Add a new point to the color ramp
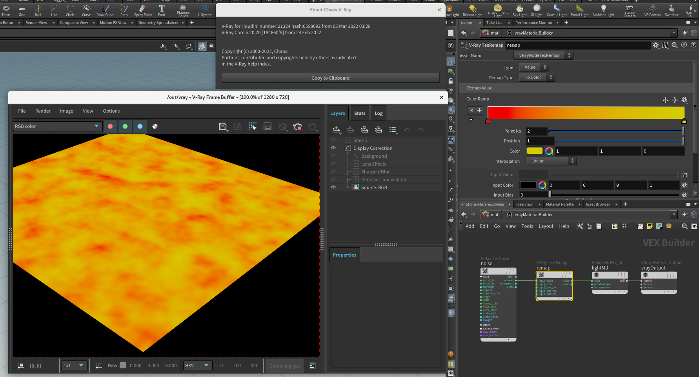 (x=479, y=111)
